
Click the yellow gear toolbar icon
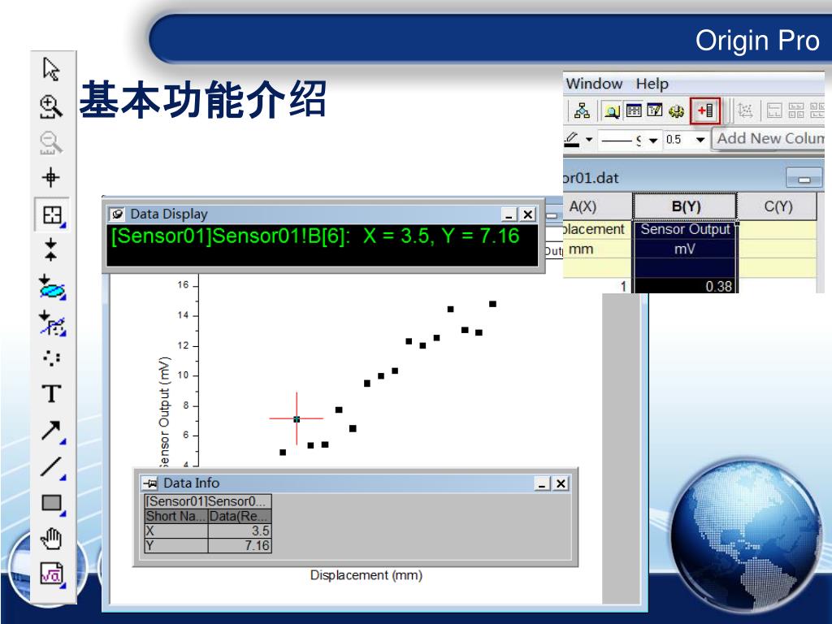coord(676,110)
